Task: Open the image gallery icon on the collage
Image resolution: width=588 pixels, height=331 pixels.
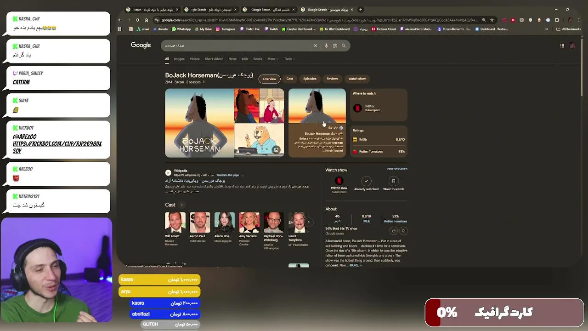Action: (276, 150)
